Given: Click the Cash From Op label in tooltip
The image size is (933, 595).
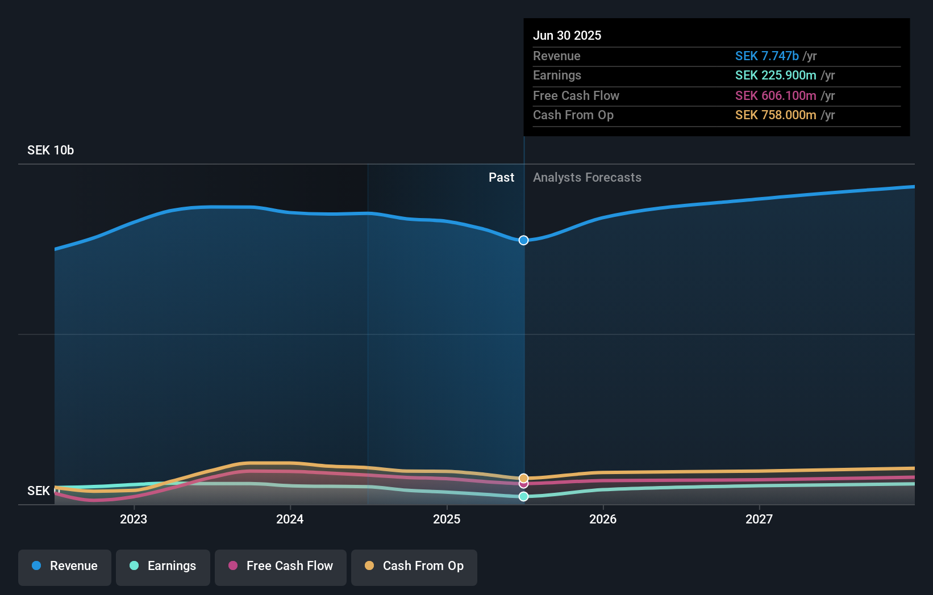Looking at the screenshot, I should [x=573, y=115].
